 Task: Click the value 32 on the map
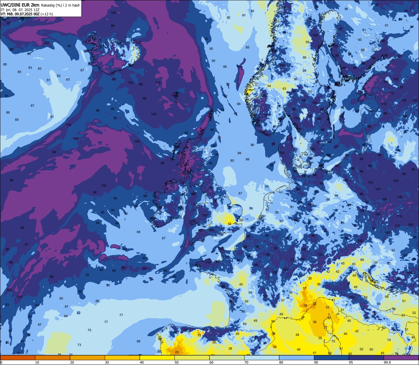[329, 318]
